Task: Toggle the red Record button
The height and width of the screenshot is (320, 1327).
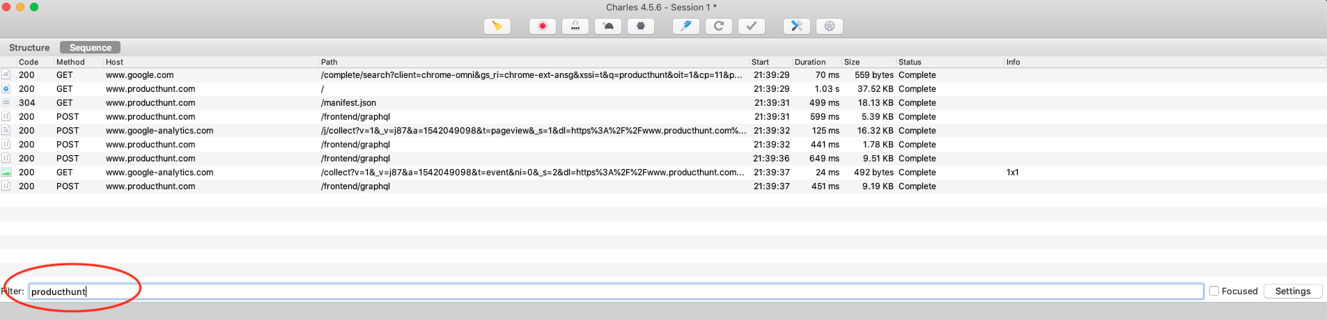Action: pos(542,26)
